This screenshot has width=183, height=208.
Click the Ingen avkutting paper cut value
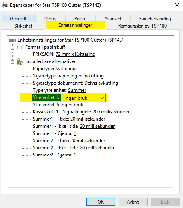(87, 76)
